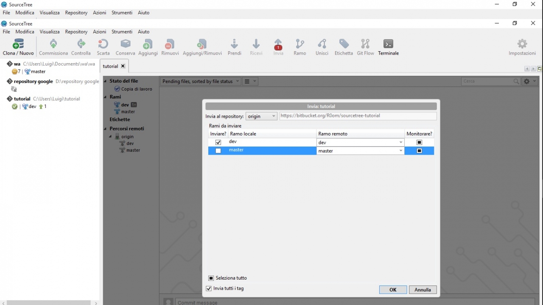The width and height of the screenshot is (543, 305).
Task: Click the Conserva toolbar icon
Action: point(125,44)
